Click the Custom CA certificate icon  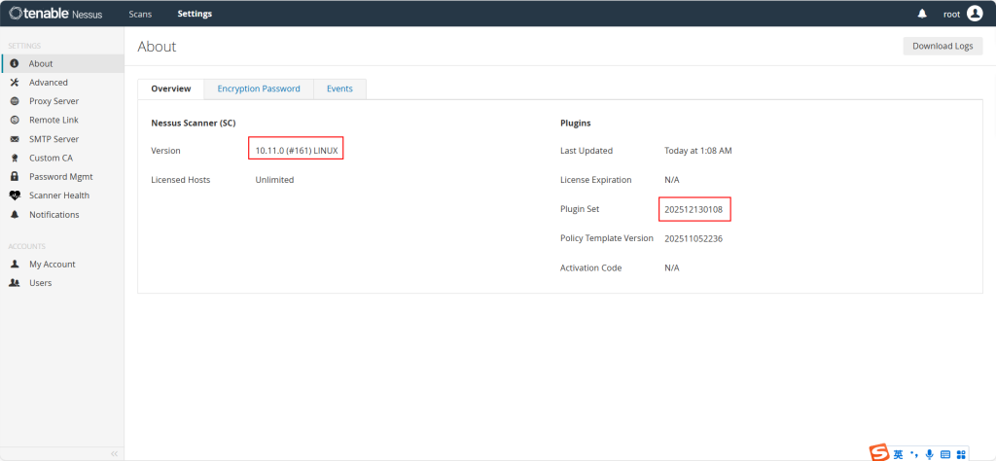[x=15, y=158]
